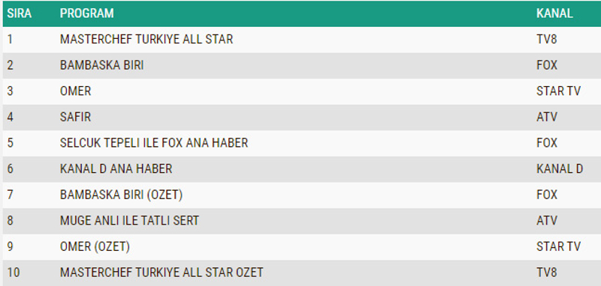This screenshot has width=601, height=286.
Task: Open the OMER program in row 3
Action: (x=76, y=91)
